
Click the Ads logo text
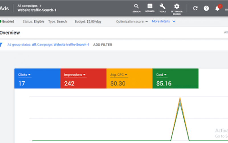(x=4, y=8)
